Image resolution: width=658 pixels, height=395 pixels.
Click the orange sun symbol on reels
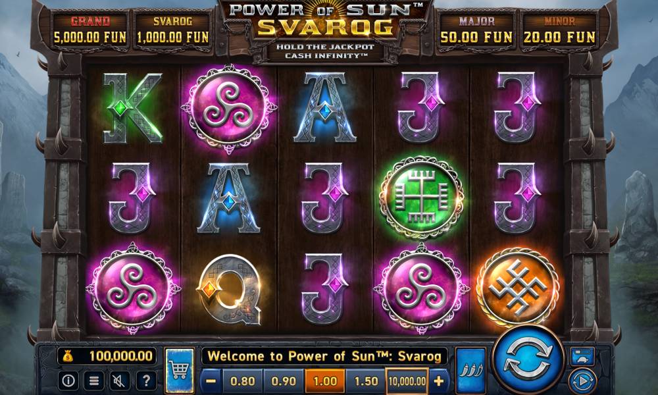tap(519, 287)
